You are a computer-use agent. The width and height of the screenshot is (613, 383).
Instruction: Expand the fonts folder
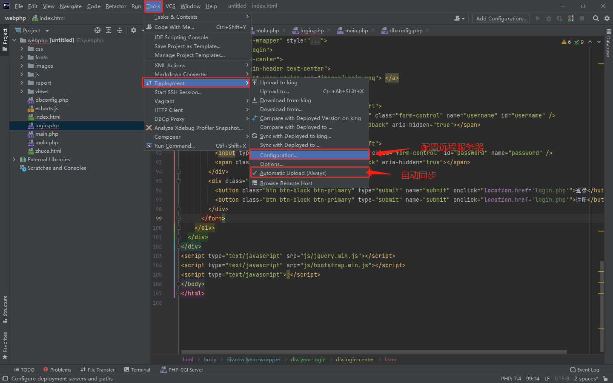pos(22,57)
